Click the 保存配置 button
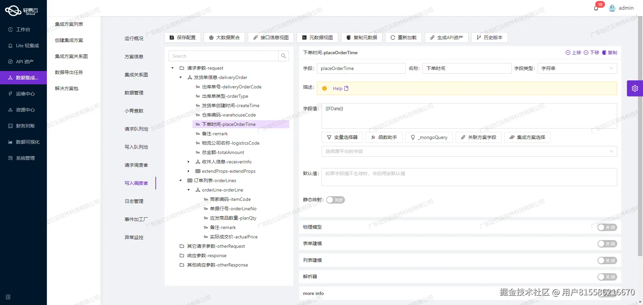643x305 pixels. 183,37
